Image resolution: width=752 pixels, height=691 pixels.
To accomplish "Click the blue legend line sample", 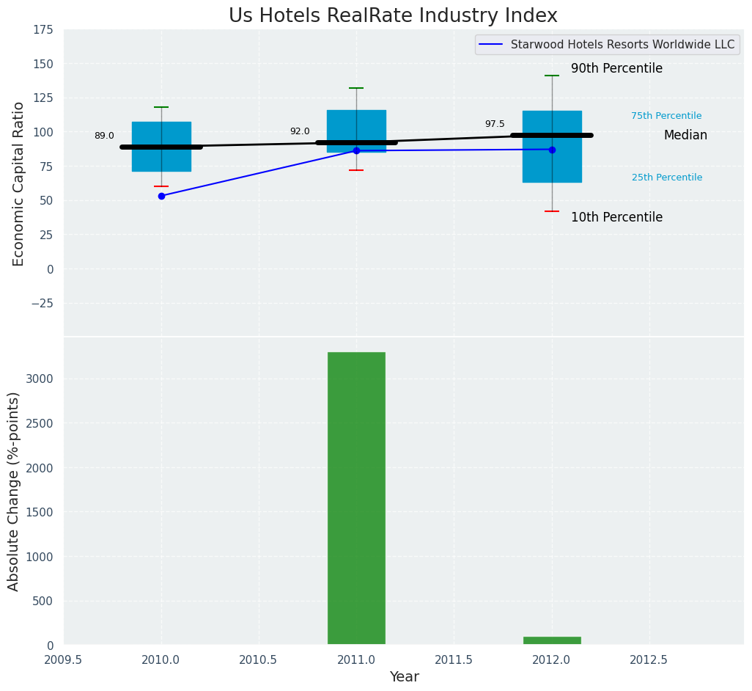I will (493, 45).
